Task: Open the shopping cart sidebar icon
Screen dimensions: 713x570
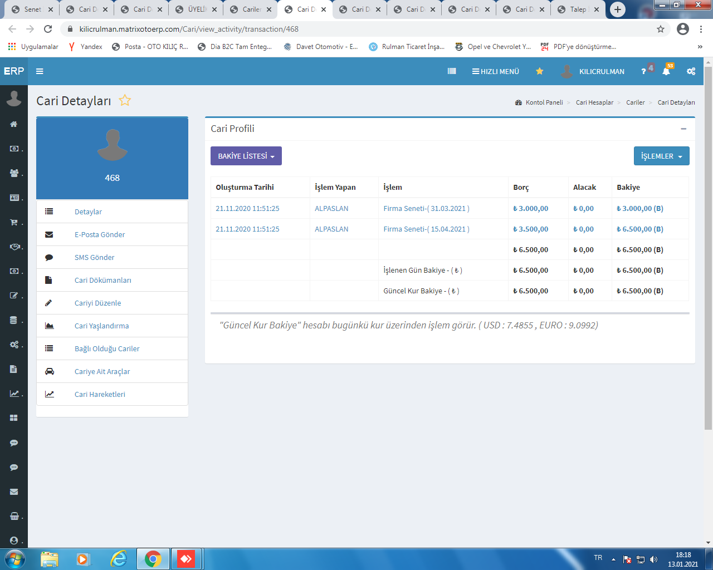Action: (x=14, y=222)
